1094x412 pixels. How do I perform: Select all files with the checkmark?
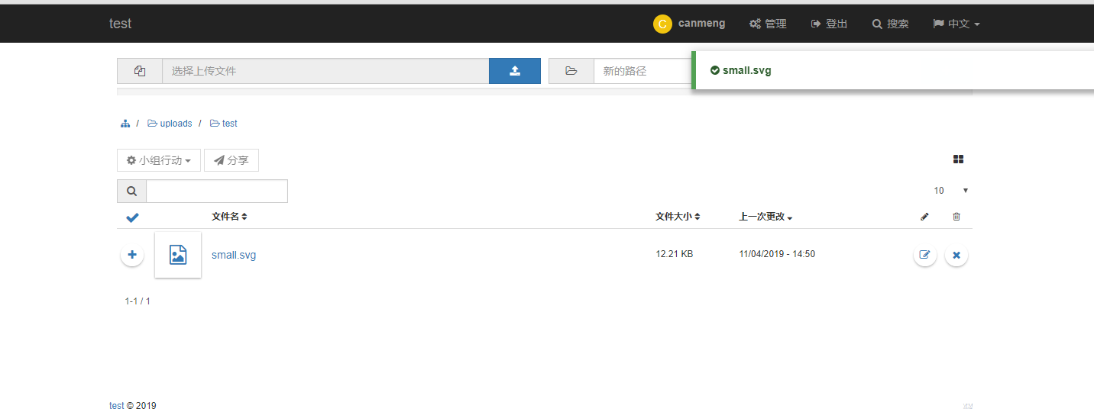tap(132, 217)
